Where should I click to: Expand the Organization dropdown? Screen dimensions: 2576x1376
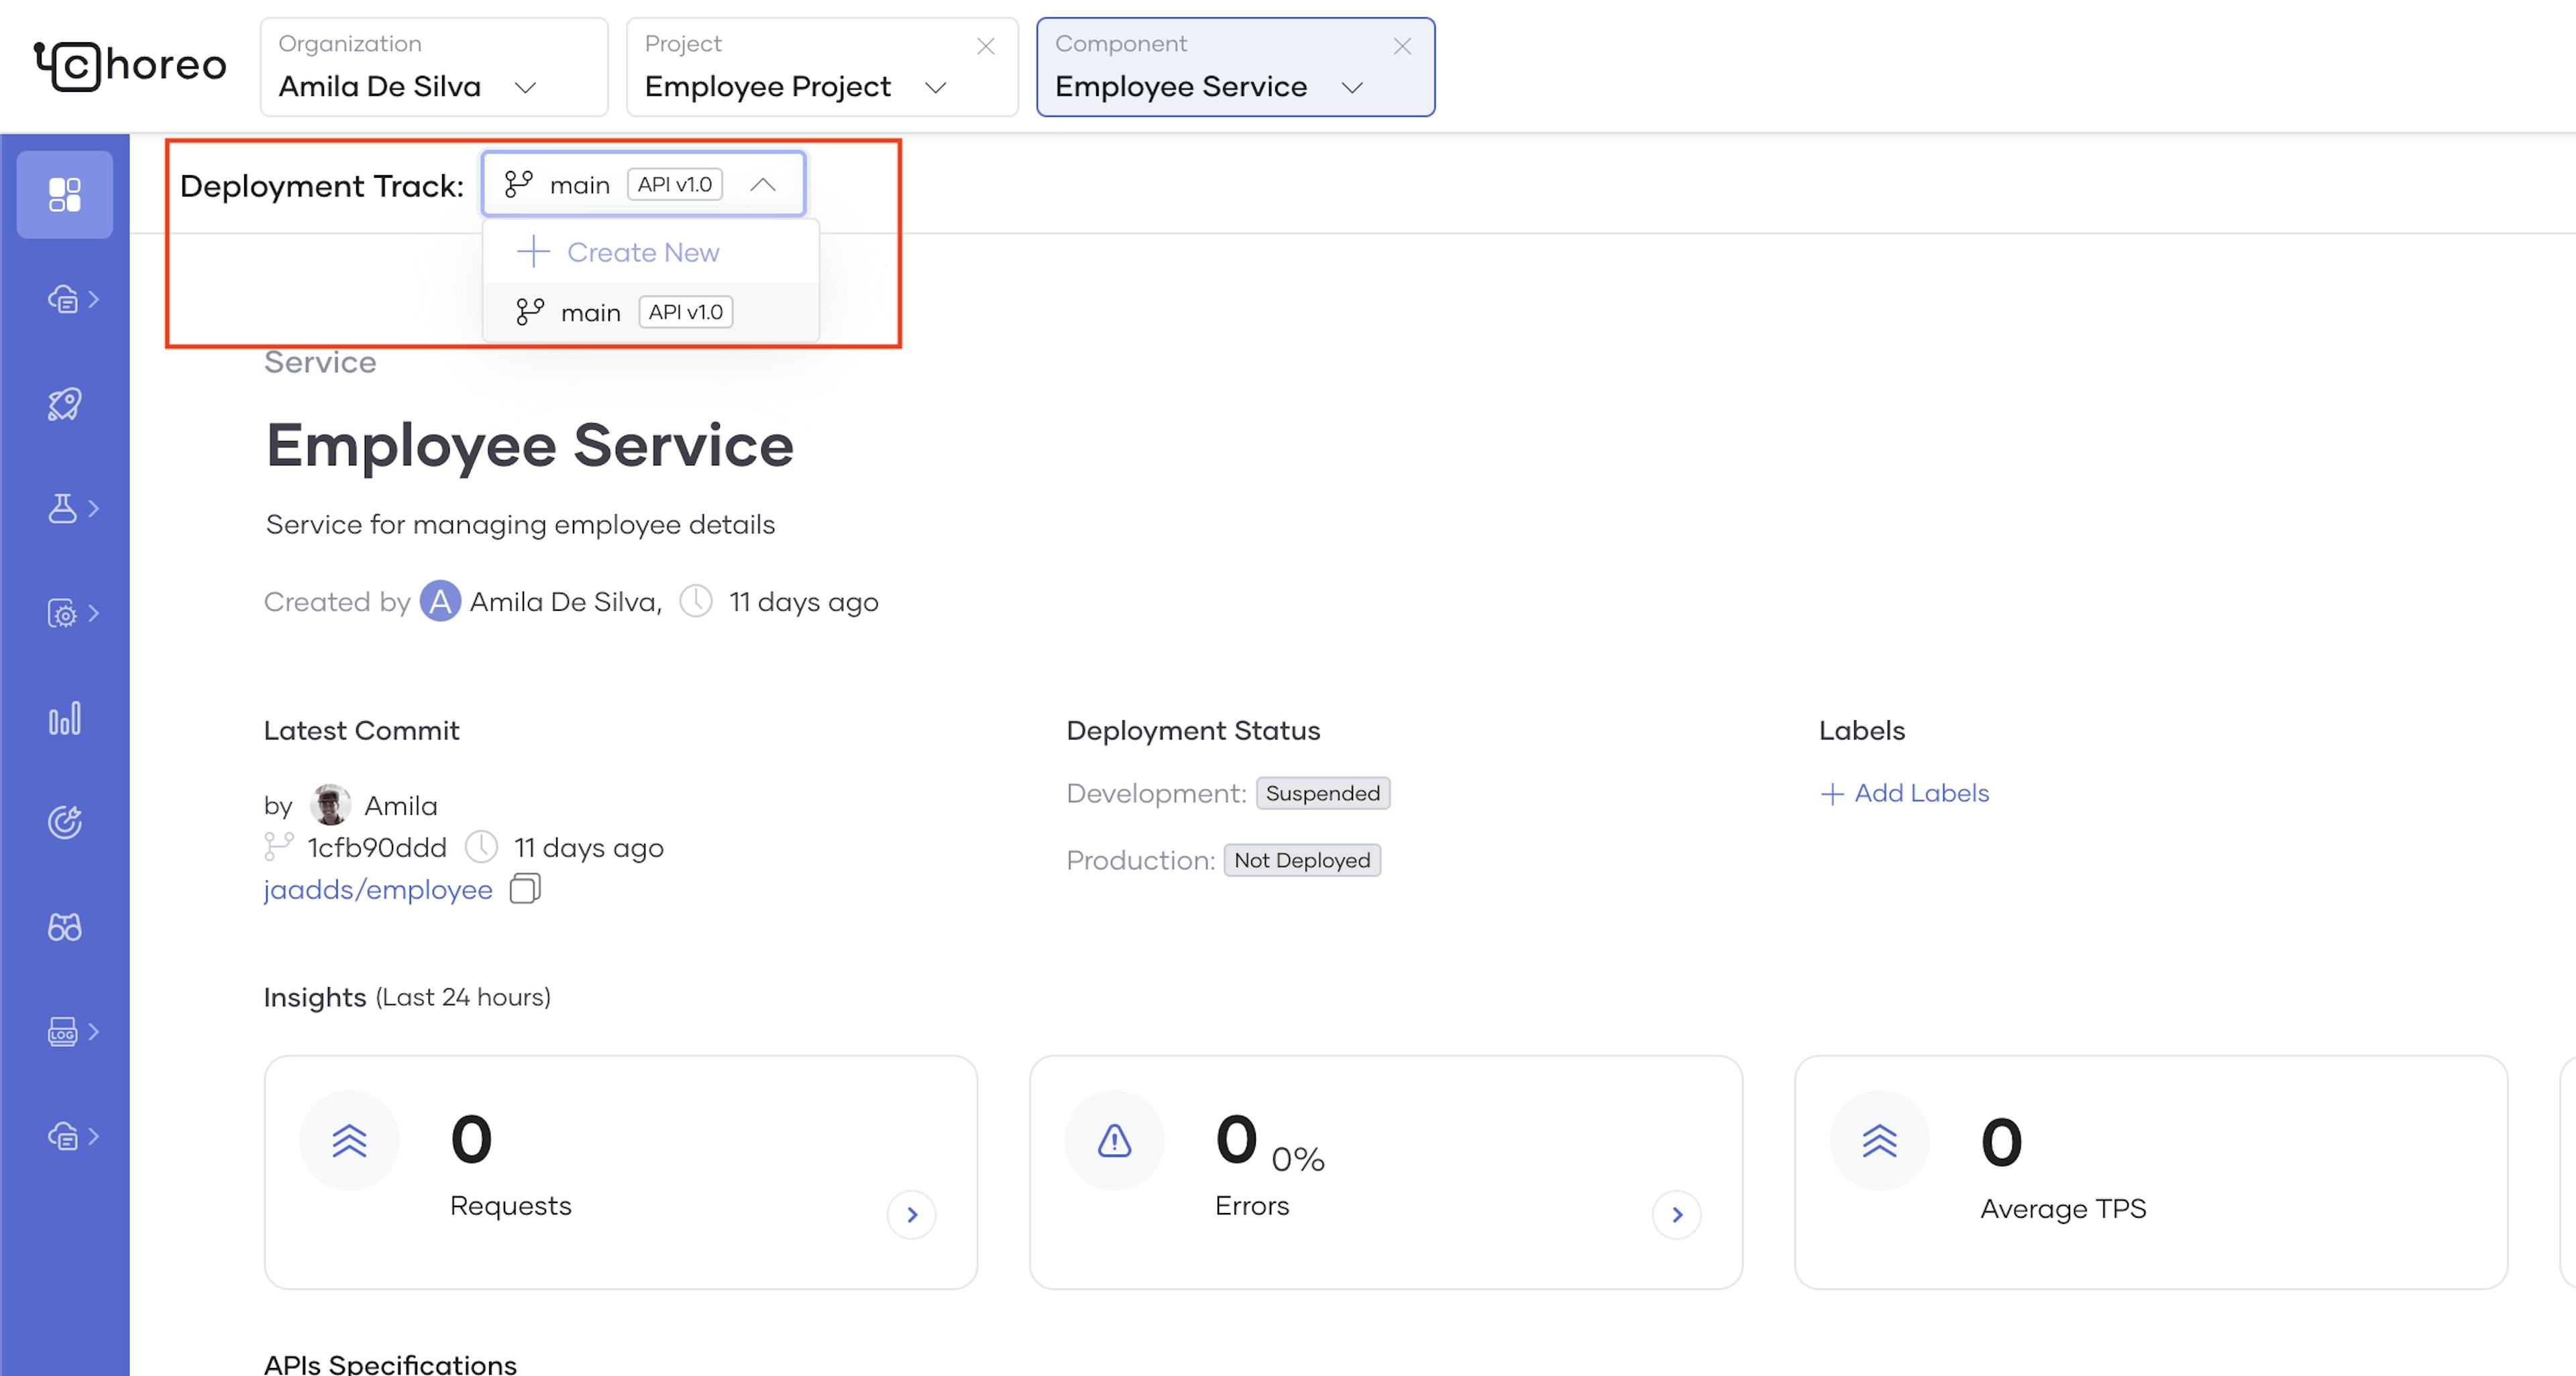tap(525, 88)
